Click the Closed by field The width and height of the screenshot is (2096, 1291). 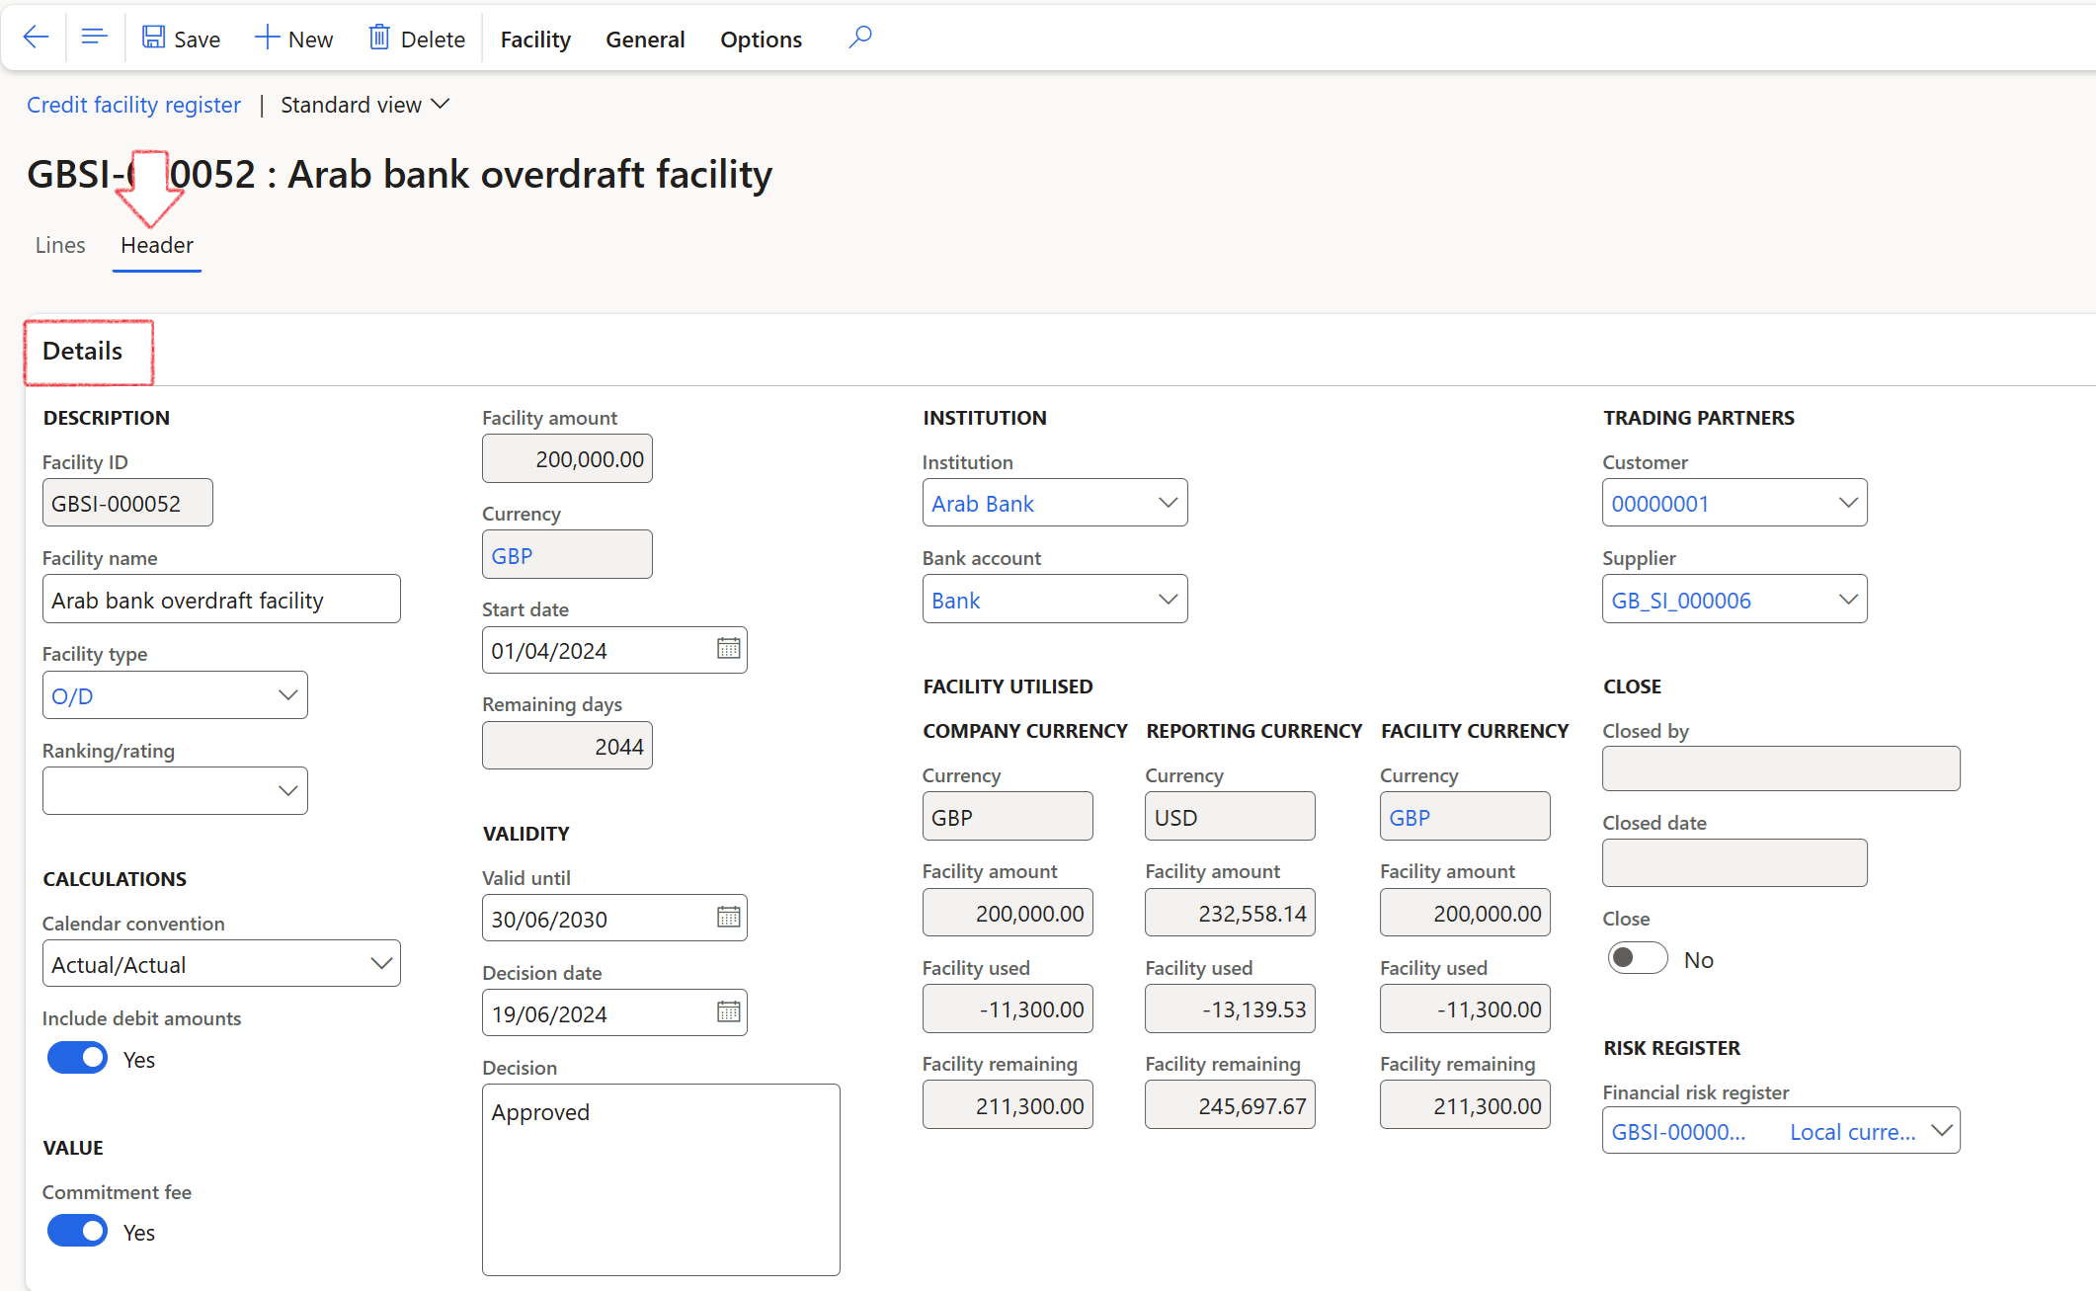pos(1781,768)
